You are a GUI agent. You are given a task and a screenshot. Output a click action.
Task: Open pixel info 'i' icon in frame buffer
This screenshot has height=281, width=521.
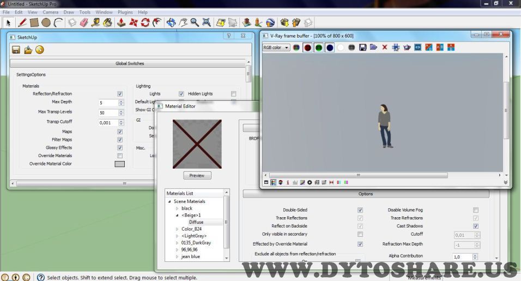(x=288, y=183)
